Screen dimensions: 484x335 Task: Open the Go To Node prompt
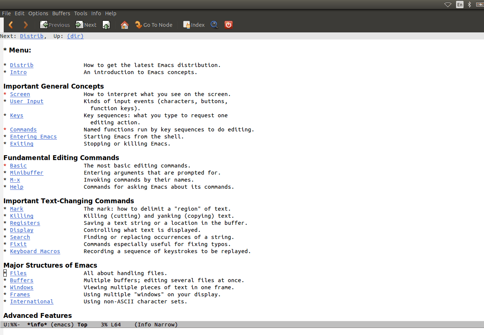[154, 25]
